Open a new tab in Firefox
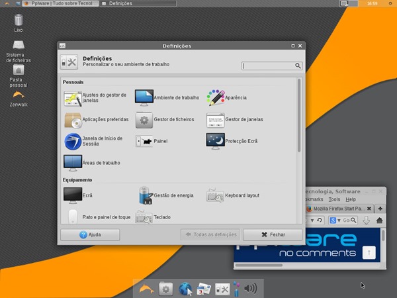Image resolution: width=397 pixels, height=298 pixels. pos(380,209)
